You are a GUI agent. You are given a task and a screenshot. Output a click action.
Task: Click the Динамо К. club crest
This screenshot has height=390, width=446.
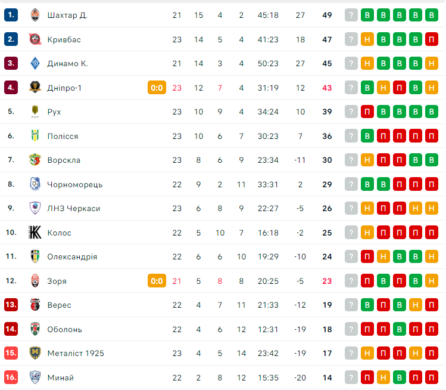35,63
